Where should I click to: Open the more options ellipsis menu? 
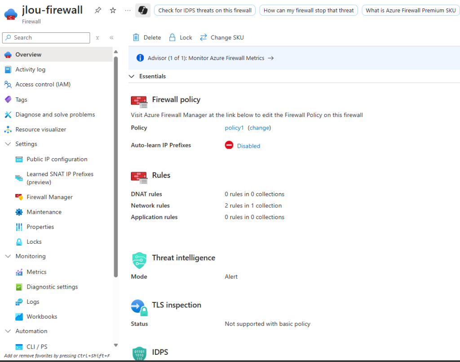coord(128,10)
